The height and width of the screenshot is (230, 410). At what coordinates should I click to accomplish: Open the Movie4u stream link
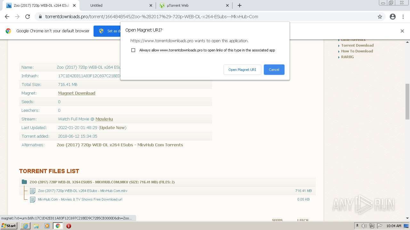[104, 119]
